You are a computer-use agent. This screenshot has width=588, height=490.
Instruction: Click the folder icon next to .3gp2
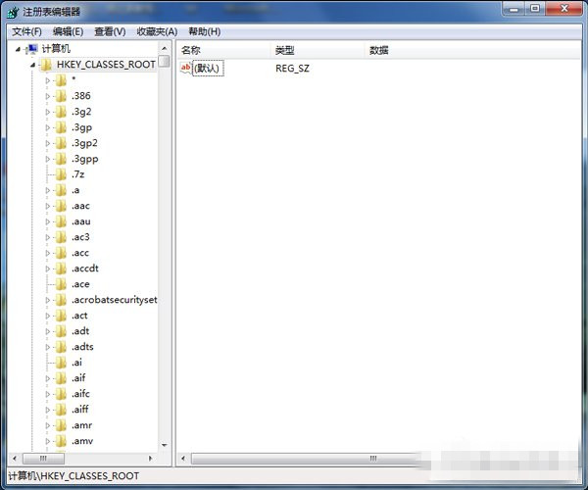(x=61, y=143)
